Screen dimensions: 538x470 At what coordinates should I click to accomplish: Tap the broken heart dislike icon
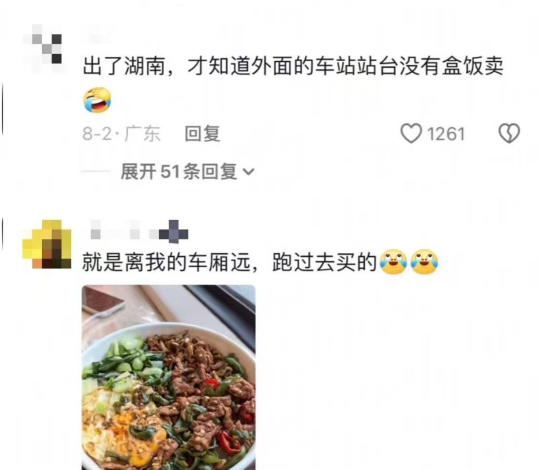509,134
